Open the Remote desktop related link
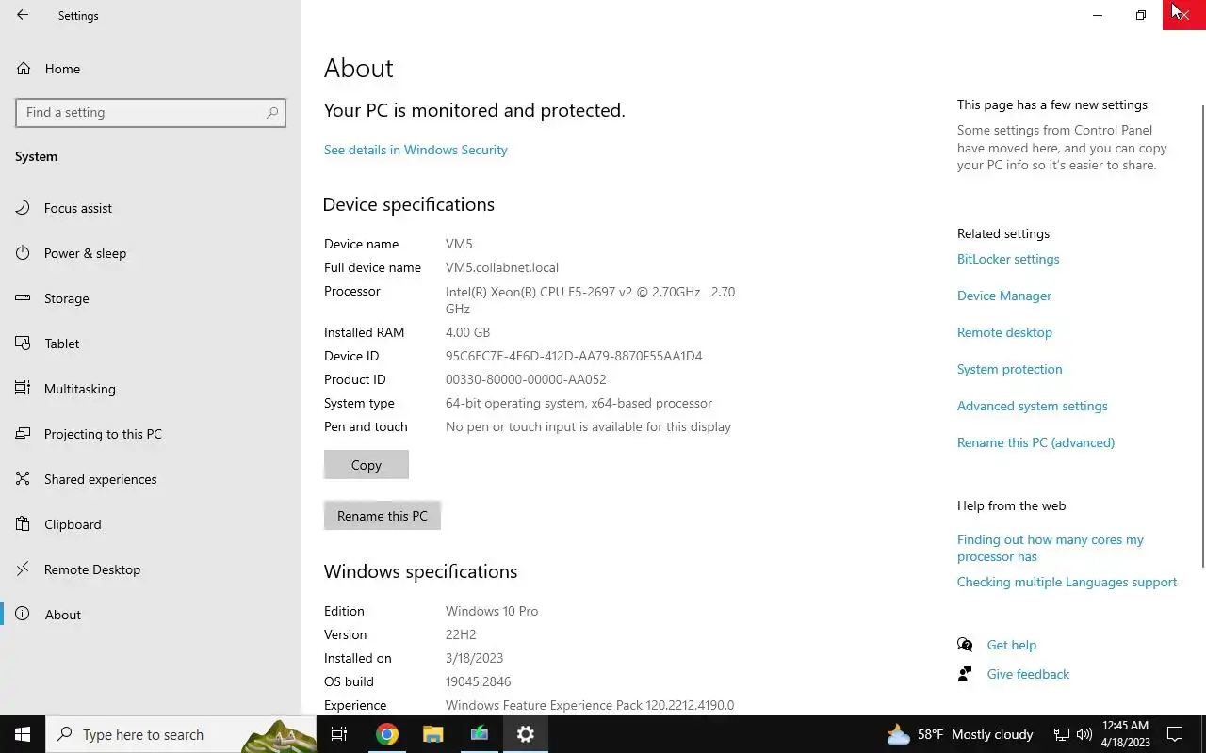The width and height of the screenshot is (1206, 753). pos(1004,332)
